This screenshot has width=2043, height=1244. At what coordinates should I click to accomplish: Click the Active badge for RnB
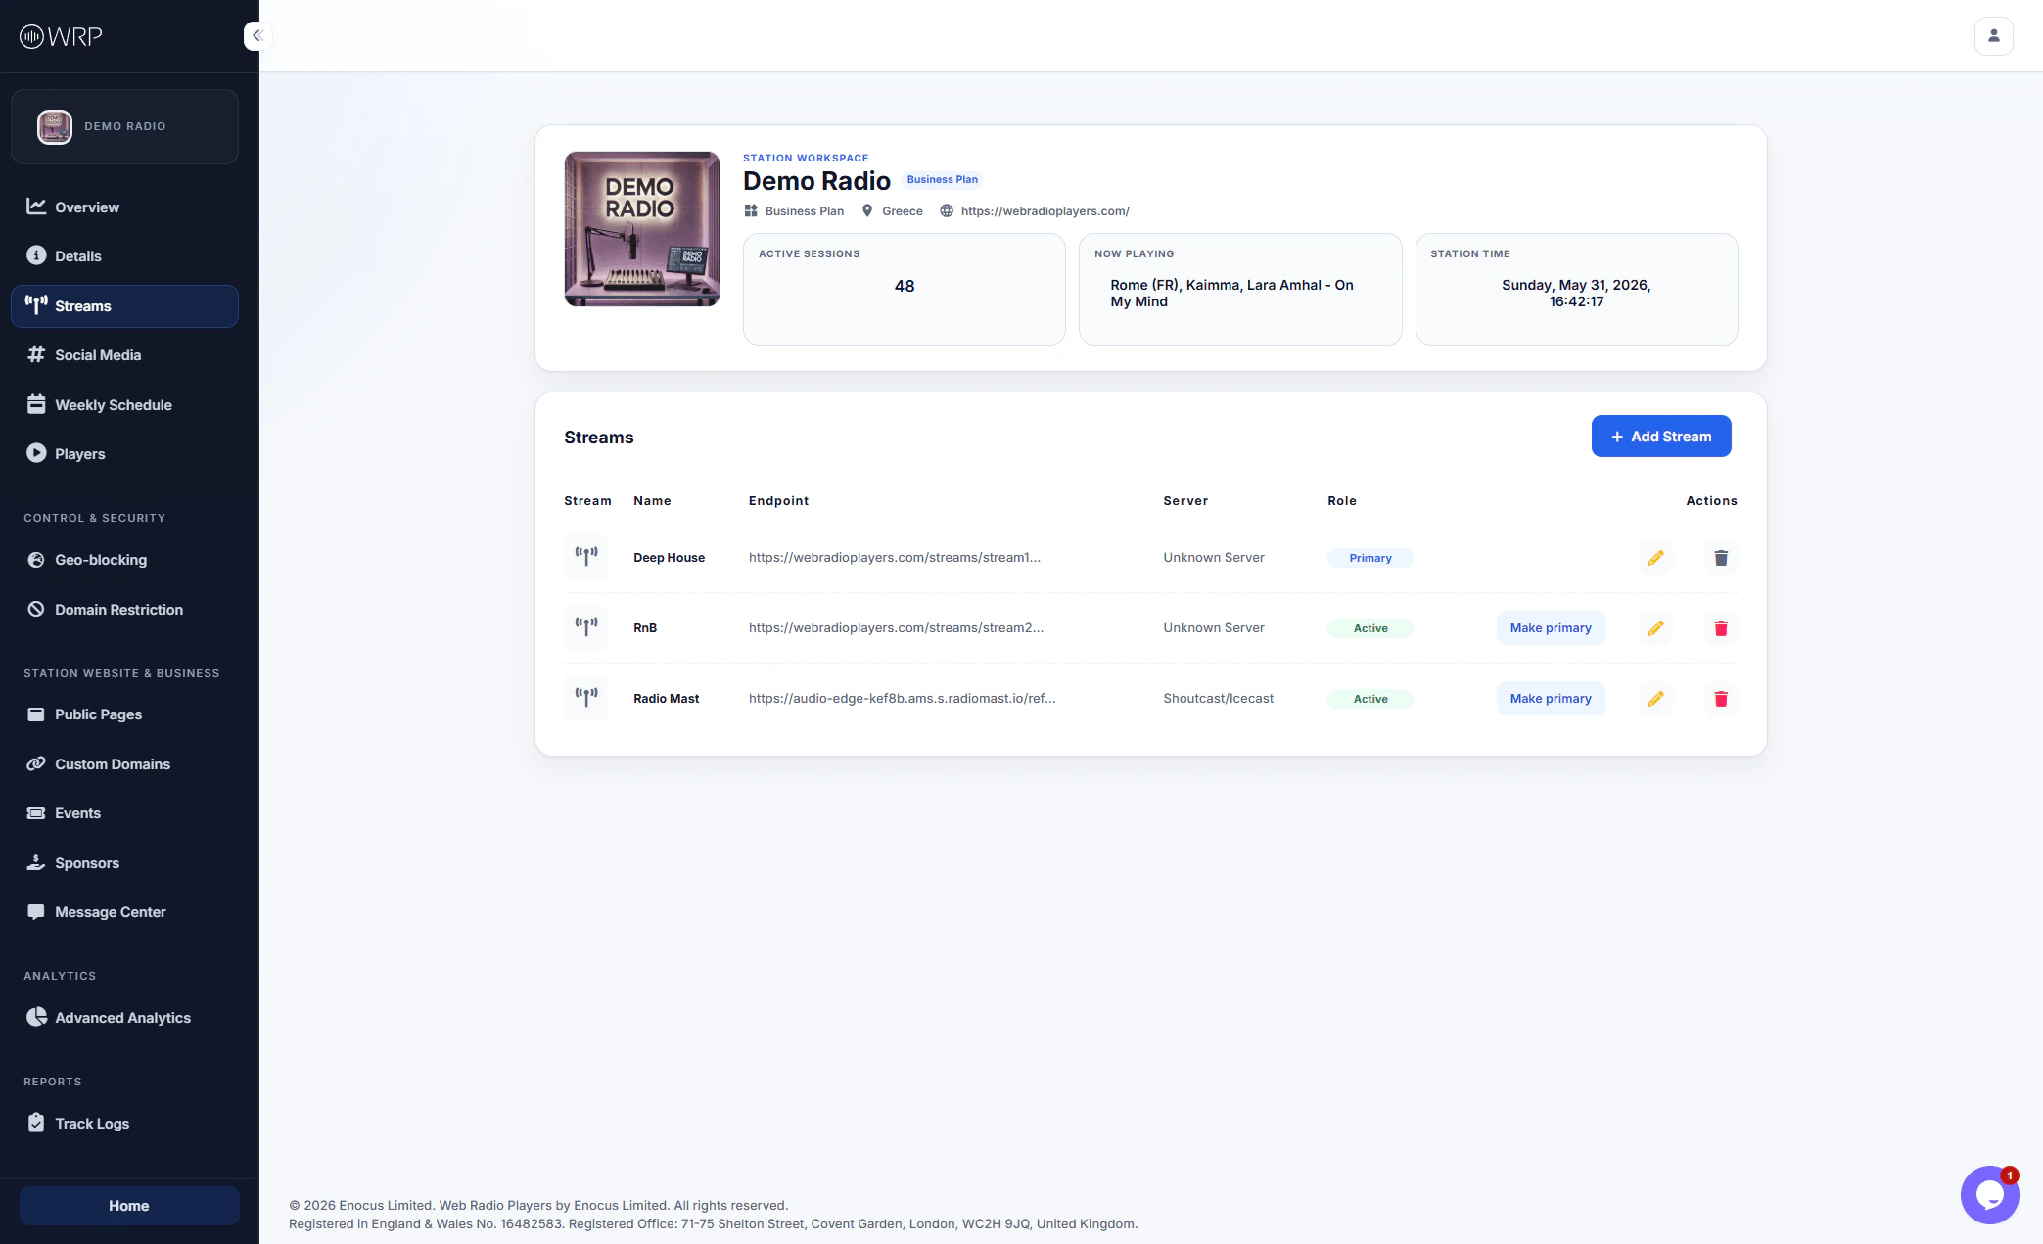pos(1370,628)
